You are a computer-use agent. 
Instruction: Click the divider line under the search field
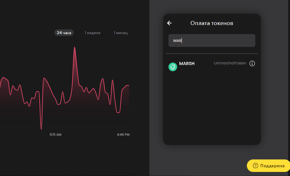click(x=212, y=54)
